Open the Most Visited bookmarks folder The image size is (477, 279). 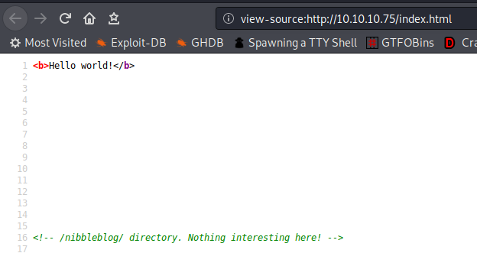click(x=48, y=43)
